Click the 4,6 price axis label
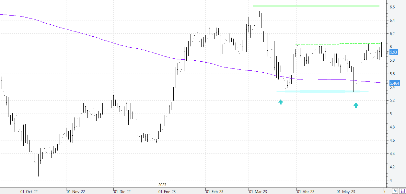 [x=392, y=140]
